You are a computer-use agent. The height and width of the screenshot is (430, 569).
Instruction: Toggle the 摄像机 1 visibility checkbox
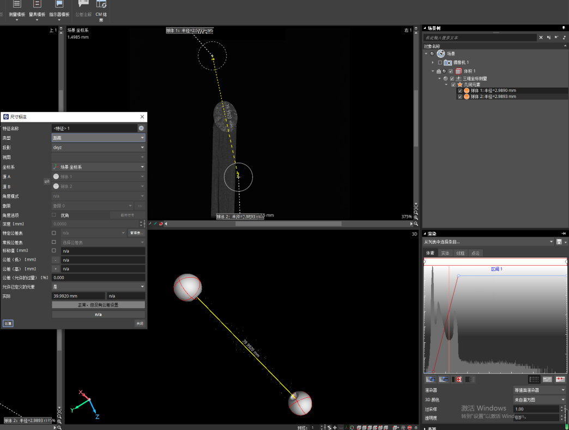point(440,62)
